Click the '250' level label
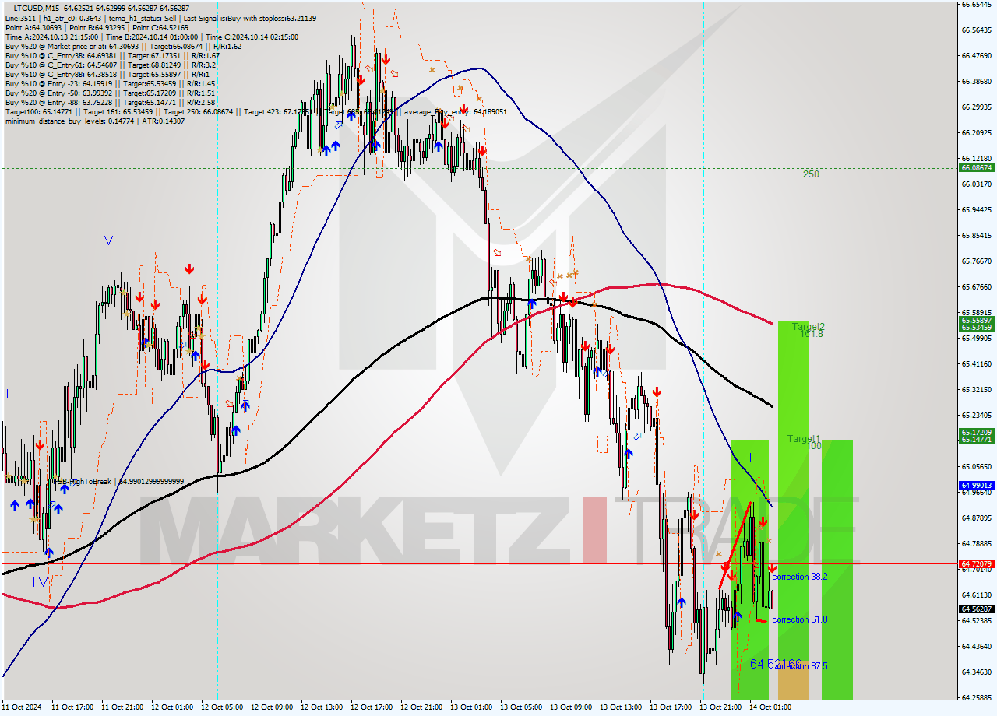Screen dimensions: 997x716 point(811,174)
